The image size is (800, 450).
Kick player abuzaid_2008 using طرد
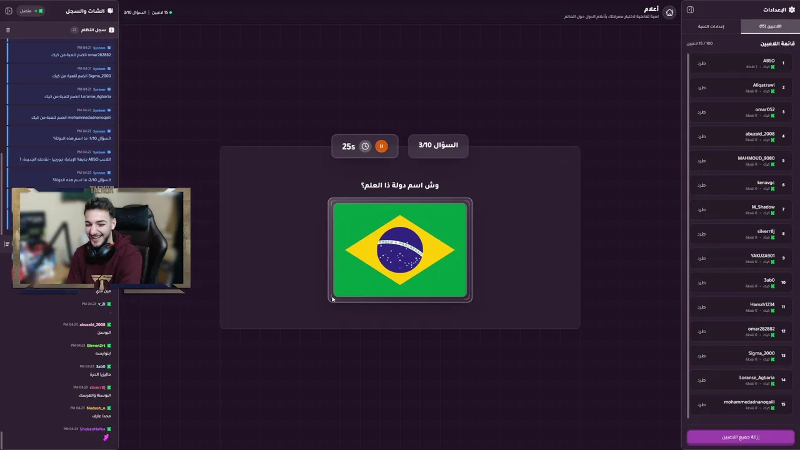tap(701, 136)
